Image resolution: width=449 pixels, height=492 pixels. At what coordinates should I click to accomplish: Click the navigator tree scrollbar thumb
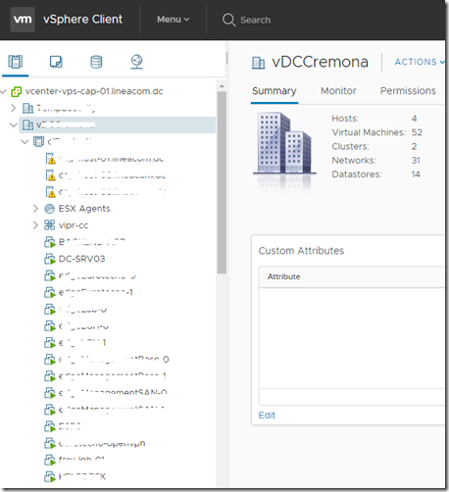pos(222,182)
